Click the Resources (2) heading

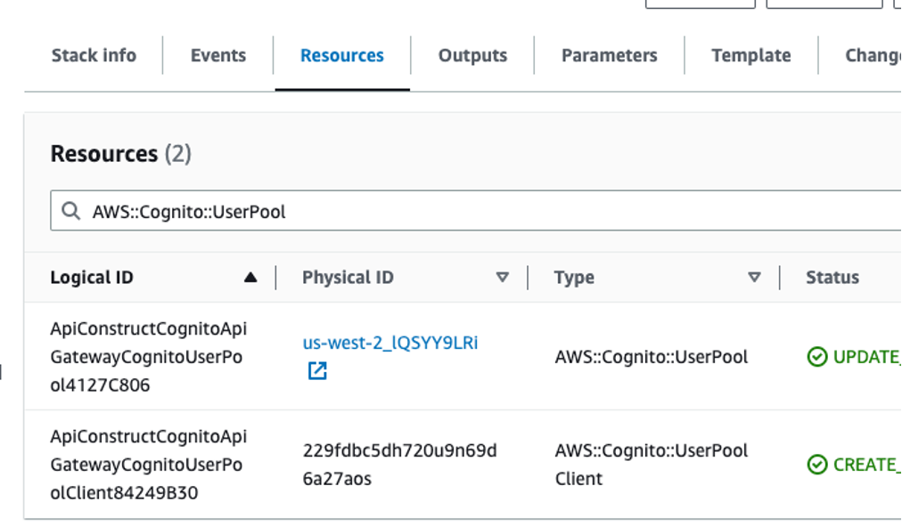121,154
